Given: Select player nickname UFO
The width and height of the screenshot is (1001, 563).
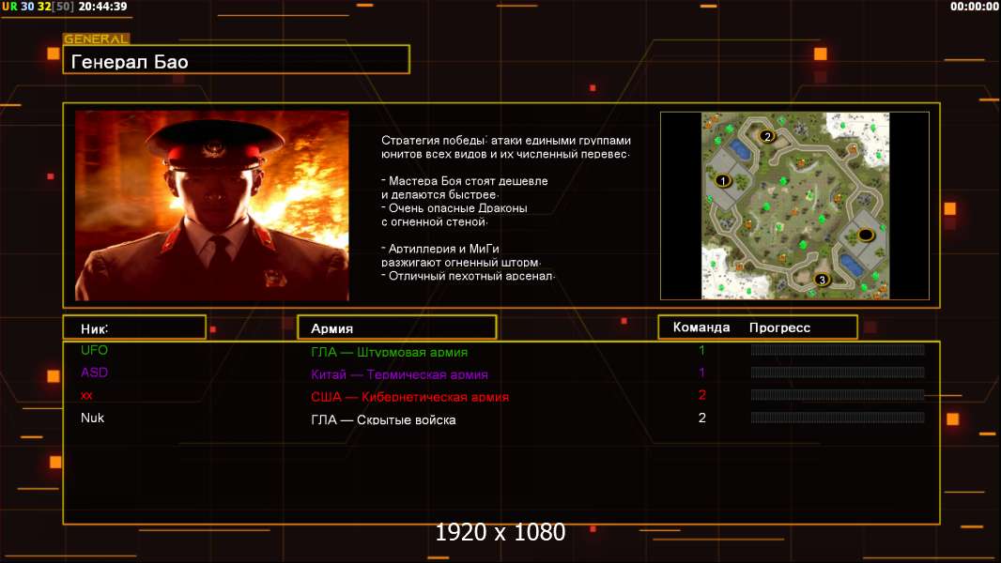Looking at the screenshot, I should pos(94,350).
